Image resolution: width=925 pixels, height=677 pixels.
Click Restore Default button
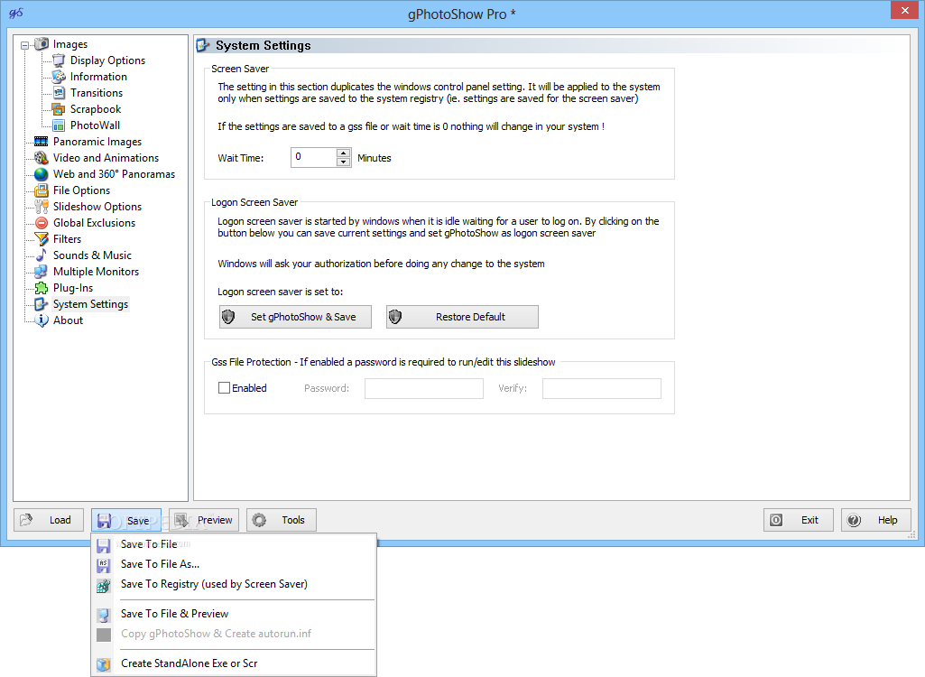[462, 317]
